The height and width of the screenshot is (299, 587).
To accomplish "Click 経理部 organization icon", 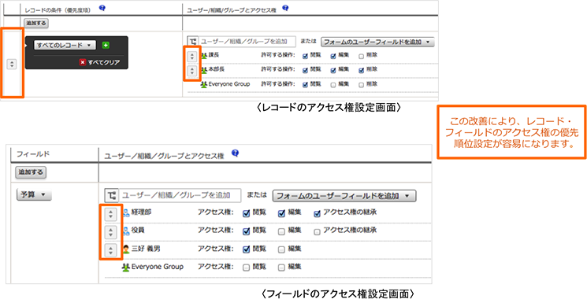I will click(126, 213).
